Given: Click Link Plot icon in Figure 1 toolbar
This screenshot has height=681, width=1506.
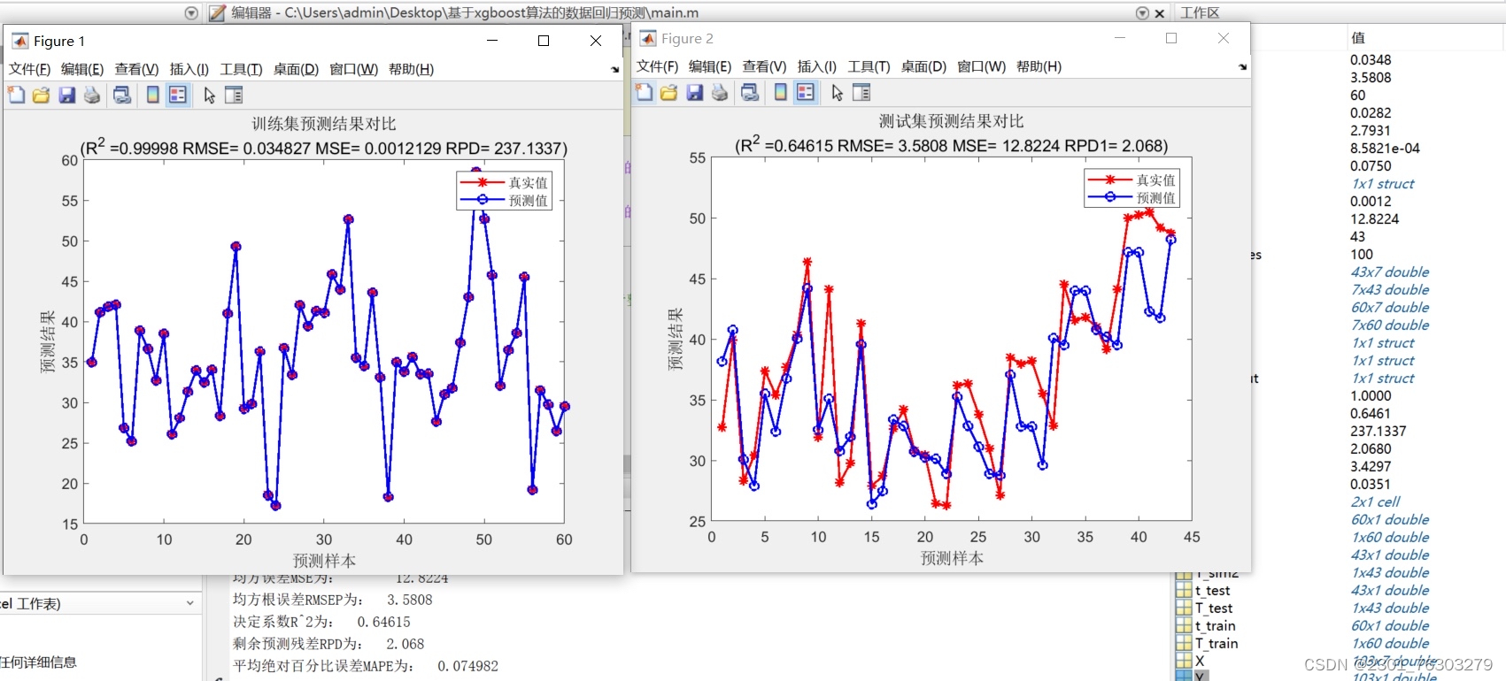Looking at the screenshot, I should click(x=122, y=95).
